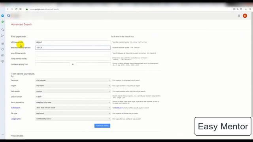The width and height of the screenshot is (253, 142).
Task: Click the Advanced Search page heading
Action: pyautogui.click(x=21, y=24)
